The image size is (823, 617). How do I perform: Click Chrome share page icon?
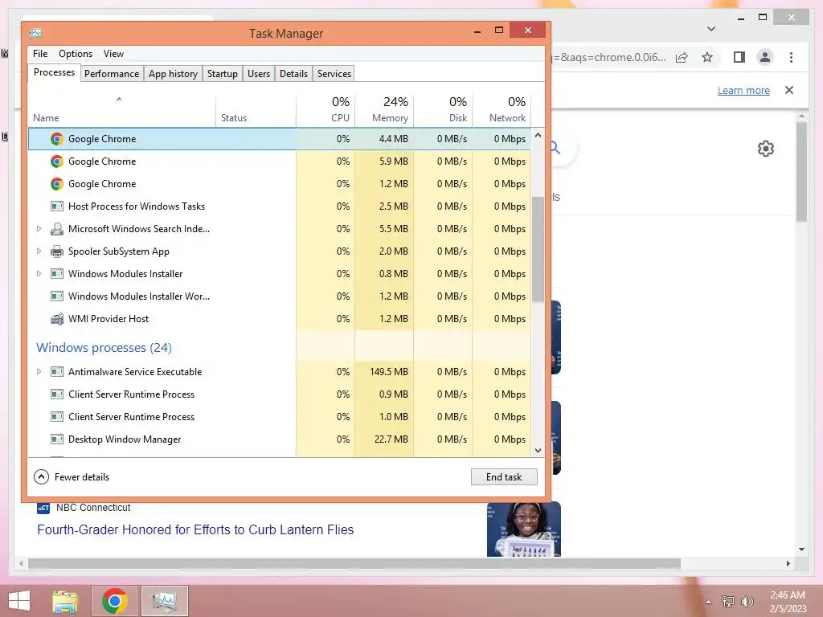tap(682, 57)
